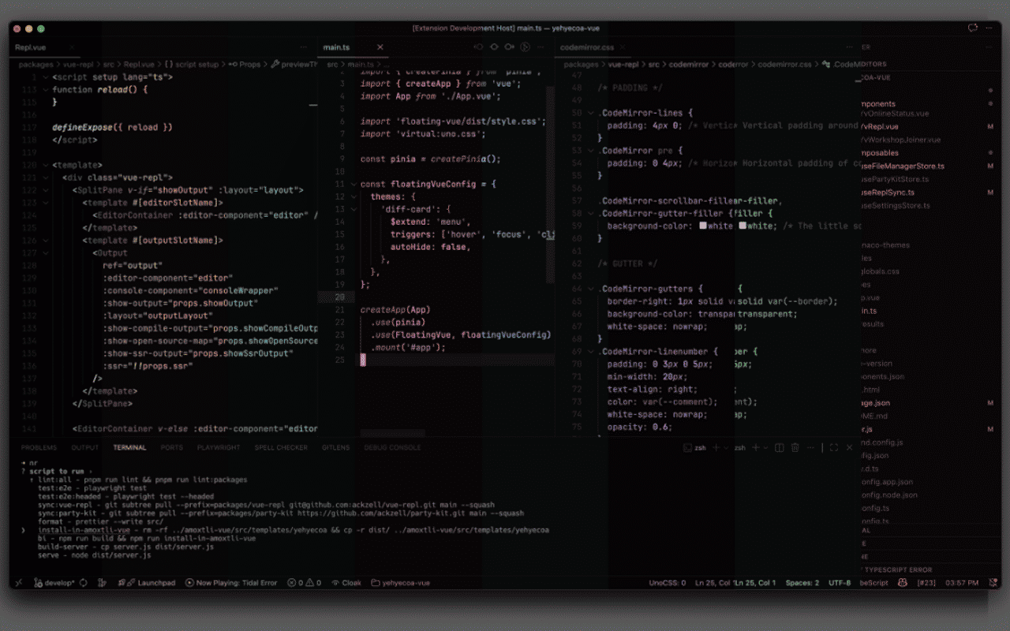Open the GITLENS panel tab
Viewport: 1010px width, 631px height.
(336, 447)
